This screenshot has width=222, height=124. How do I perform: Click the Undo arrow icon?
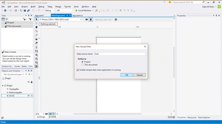(33, 10)
